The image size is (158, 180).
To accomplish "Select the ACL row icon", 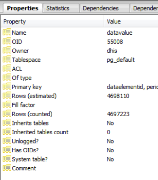I will click(x=7, y=68).
